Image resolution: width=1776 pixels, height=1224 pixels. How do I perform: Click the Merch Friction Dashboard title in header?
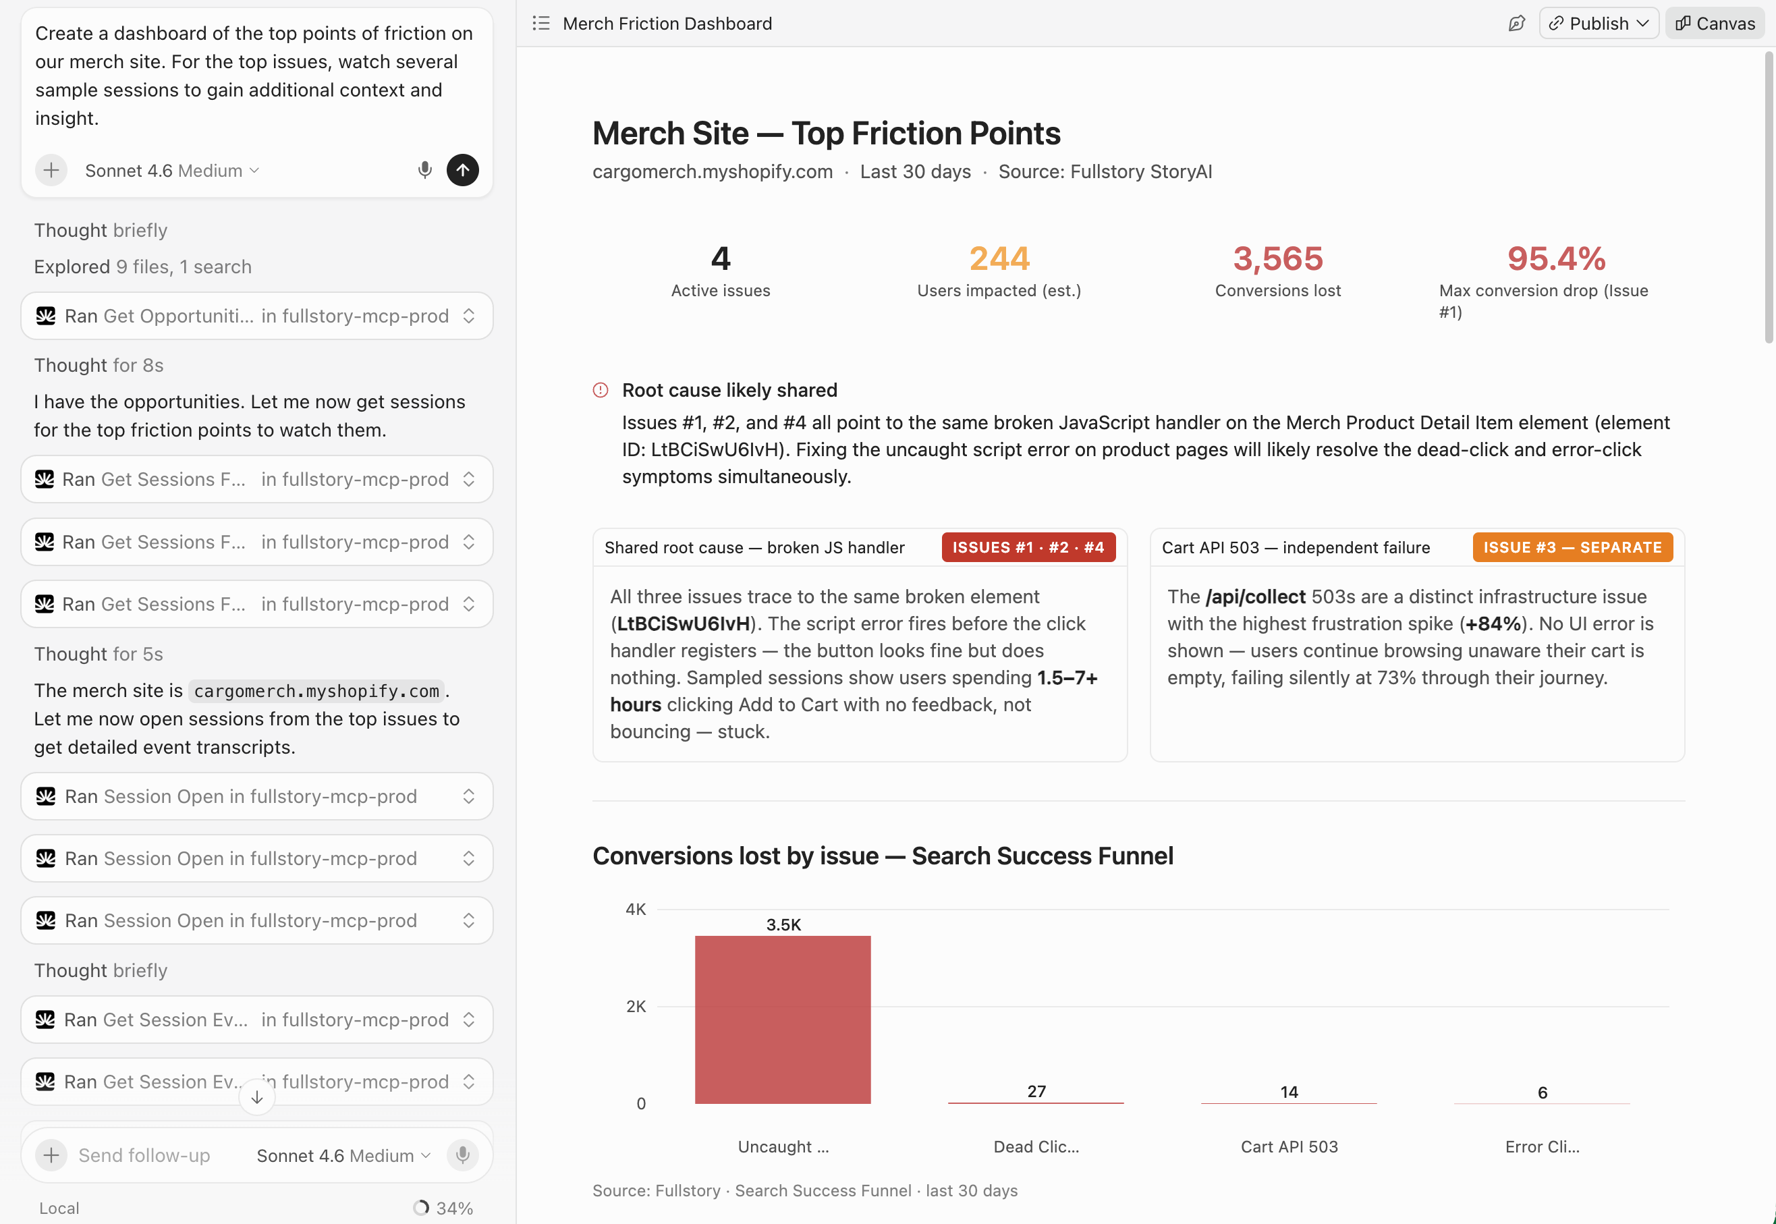pyautogui.click(x=667, y=23)
